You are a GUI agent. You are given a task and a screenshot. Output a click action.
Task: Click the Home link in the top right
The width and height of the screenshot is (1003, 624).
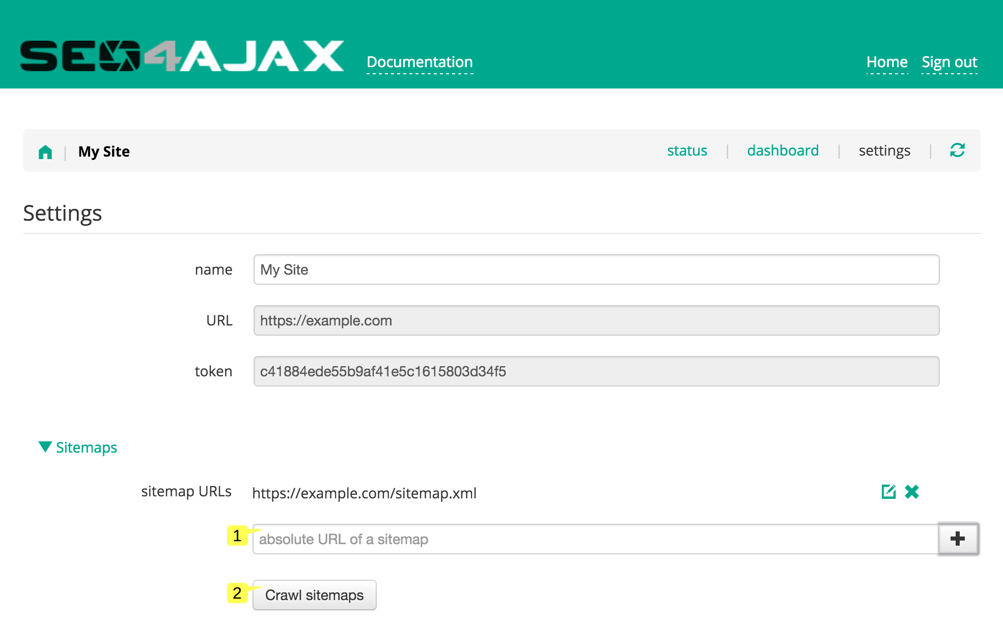(x=887, y=62)
